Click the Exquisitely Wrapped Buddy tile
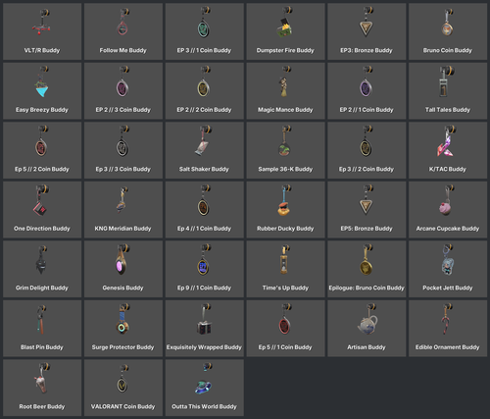490x419 pixels. (205, 329)
